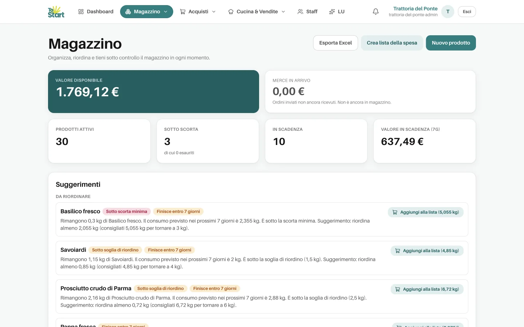This screenshot has width=524, height=327.
Task: Expand the Acquisti menu chevron
Action: coord(214,12)
